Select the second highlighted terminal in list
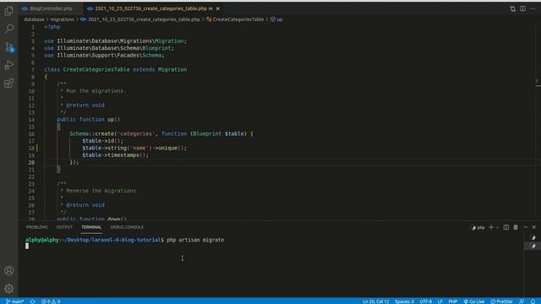 tap(533, 246)
